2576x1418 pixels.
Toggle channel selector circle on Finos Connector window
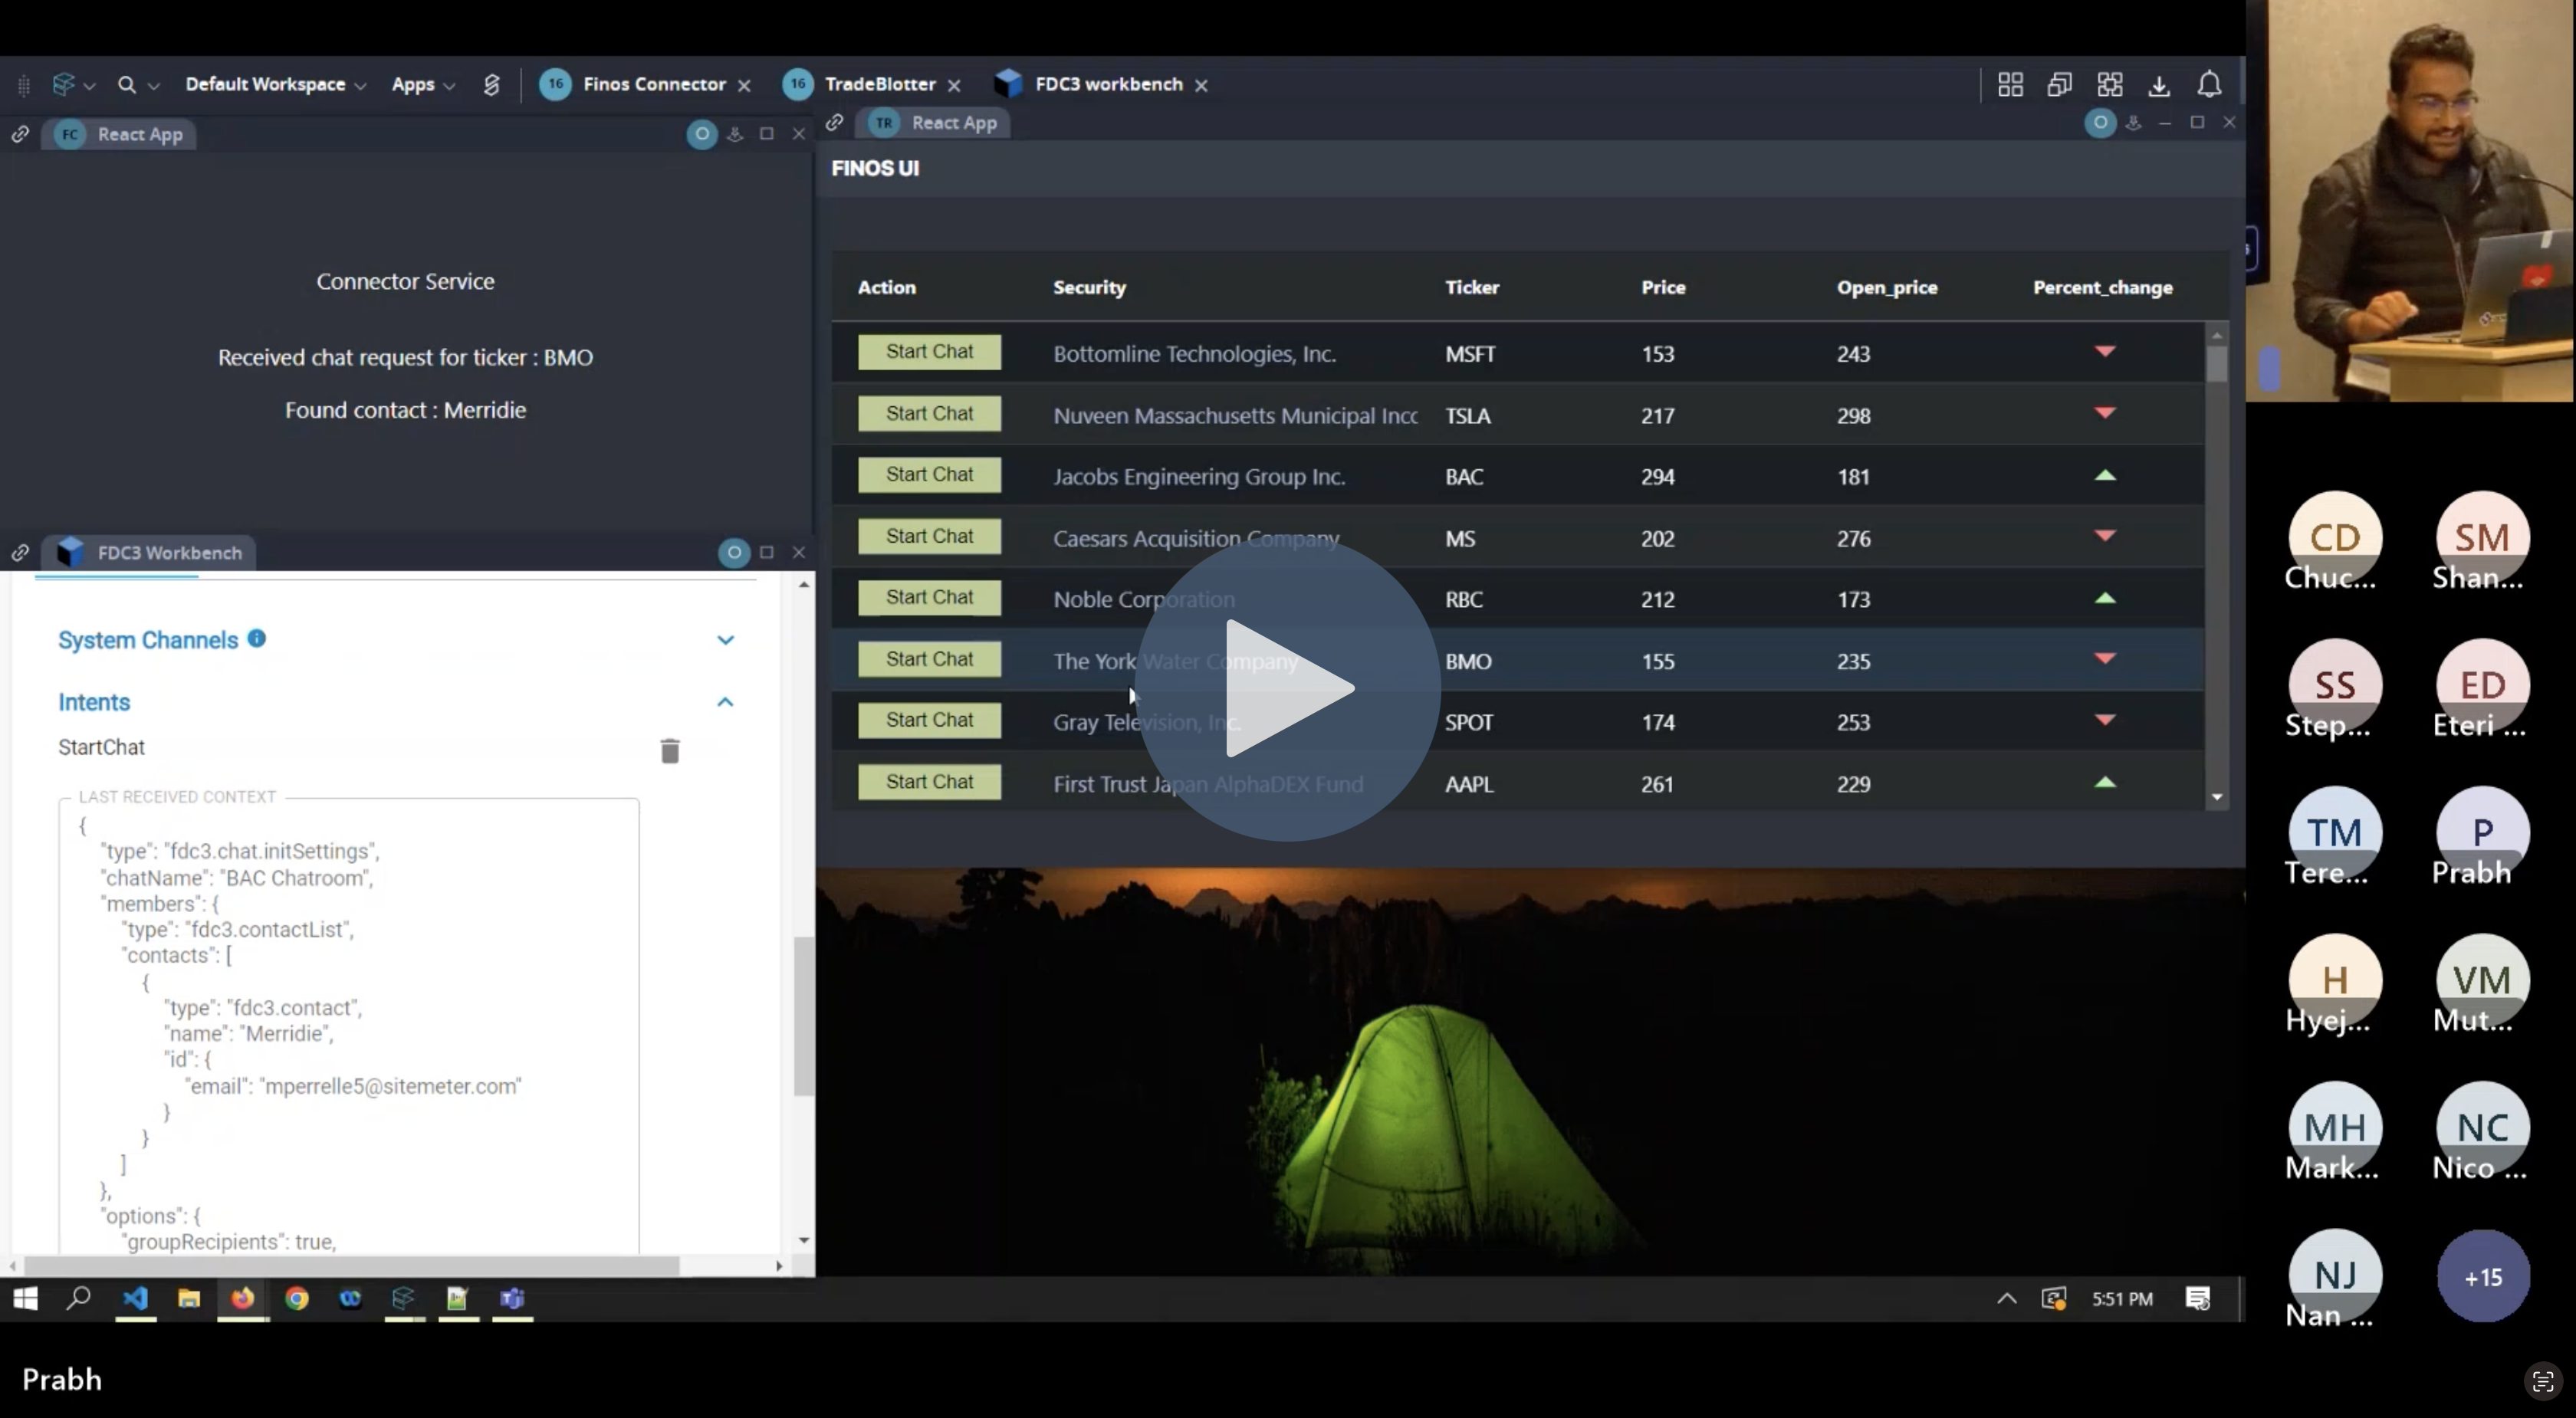(x=702, y=134)
